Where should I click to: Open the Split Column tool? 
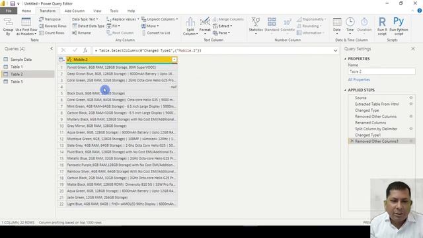[x=190, y=26]
